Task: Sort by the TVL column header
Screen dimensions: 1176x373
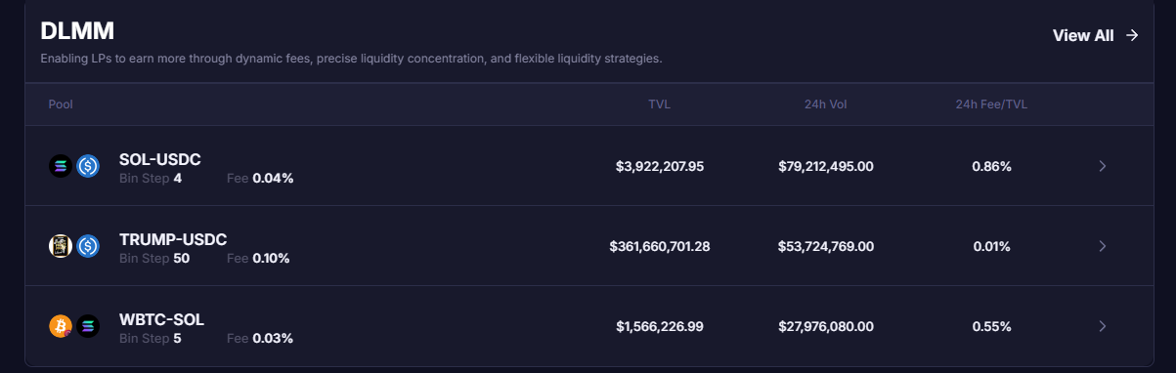Action: tap(660, 104)
